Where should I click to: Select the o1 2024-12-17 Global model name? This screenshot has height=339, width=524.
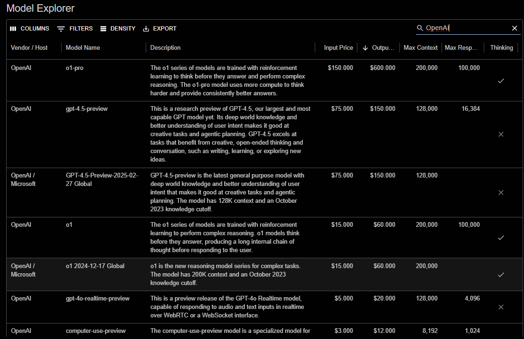[x=95, y=266]
